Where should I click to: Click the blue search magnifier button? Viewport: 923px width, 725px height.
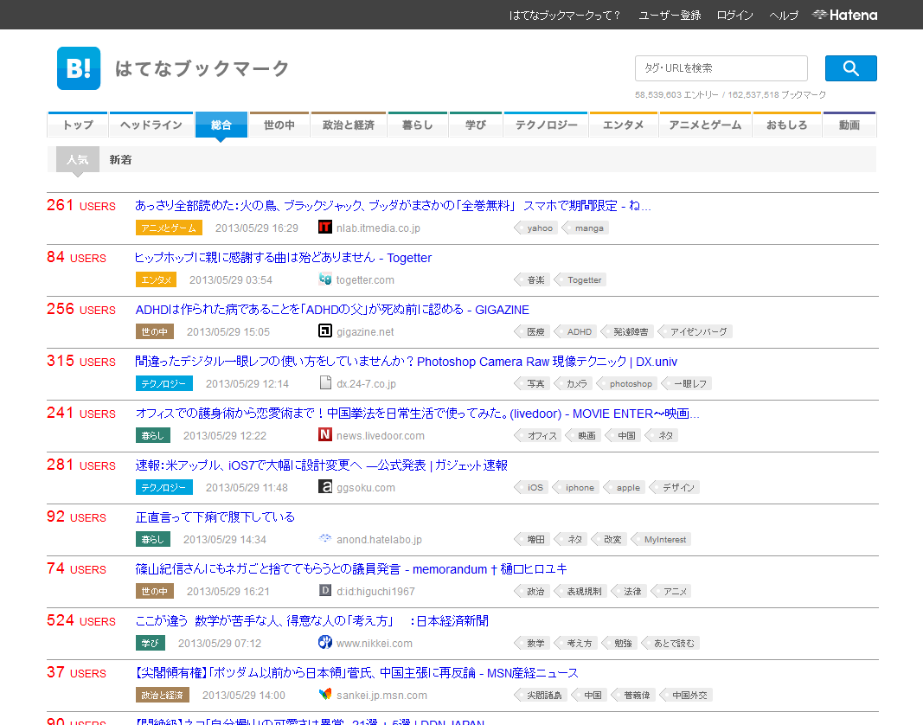click(x=850, y=68)
